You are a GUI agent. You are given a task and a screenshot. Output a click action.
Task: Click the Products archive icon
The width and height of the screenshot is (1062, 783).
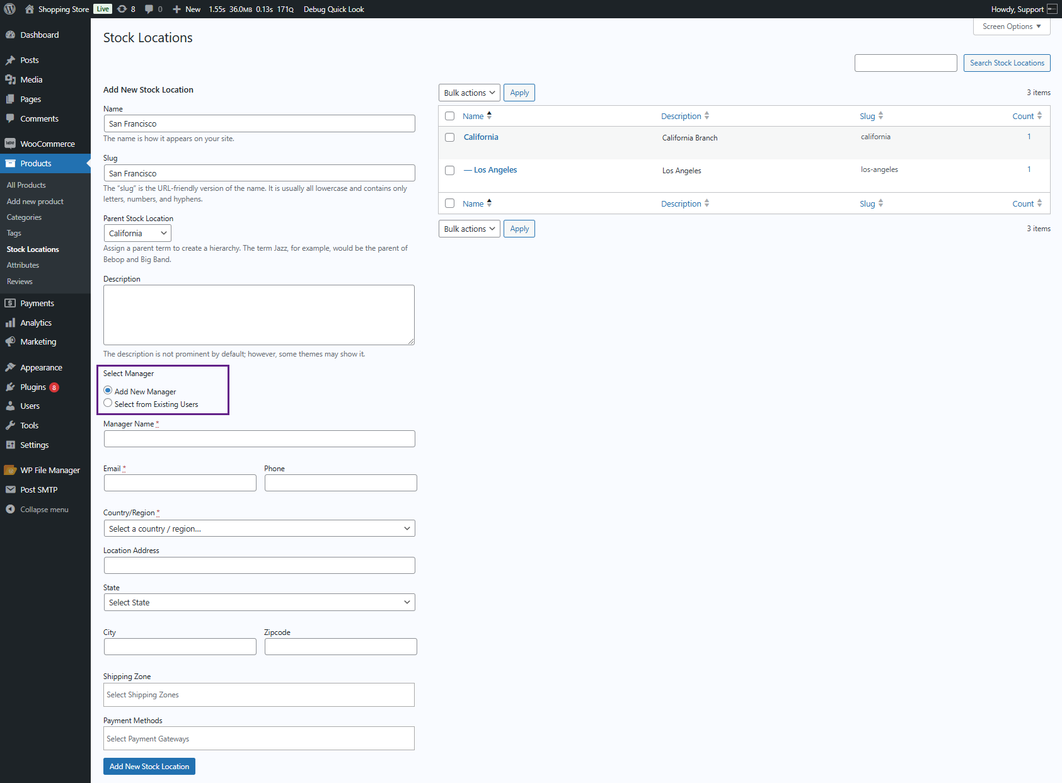pos(10,163)
